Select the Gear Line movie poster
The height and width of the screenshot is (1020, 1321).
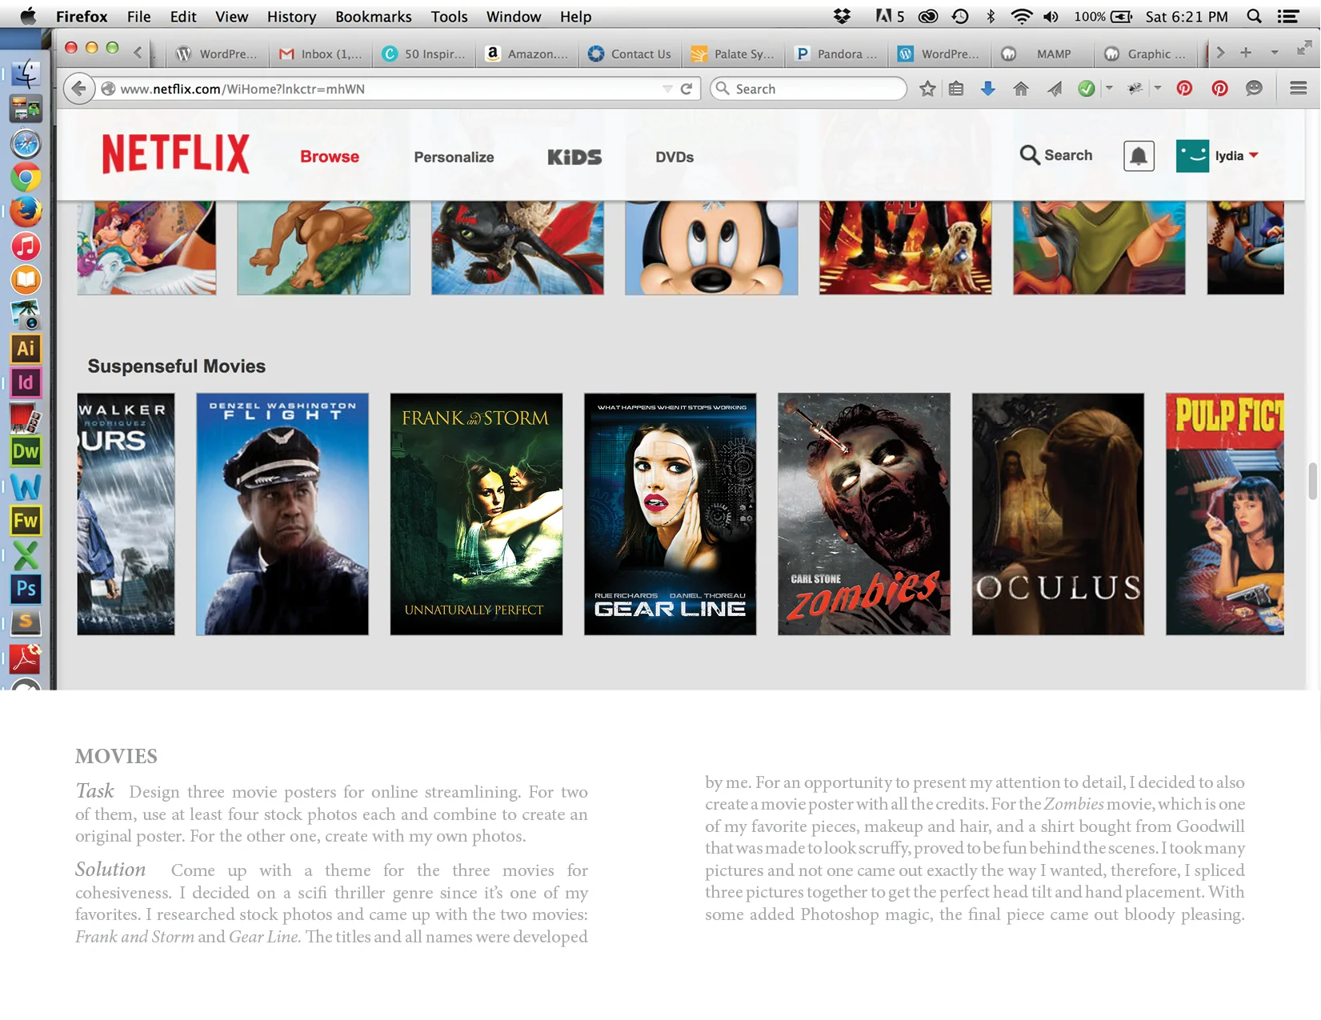(x=670, y=514)
